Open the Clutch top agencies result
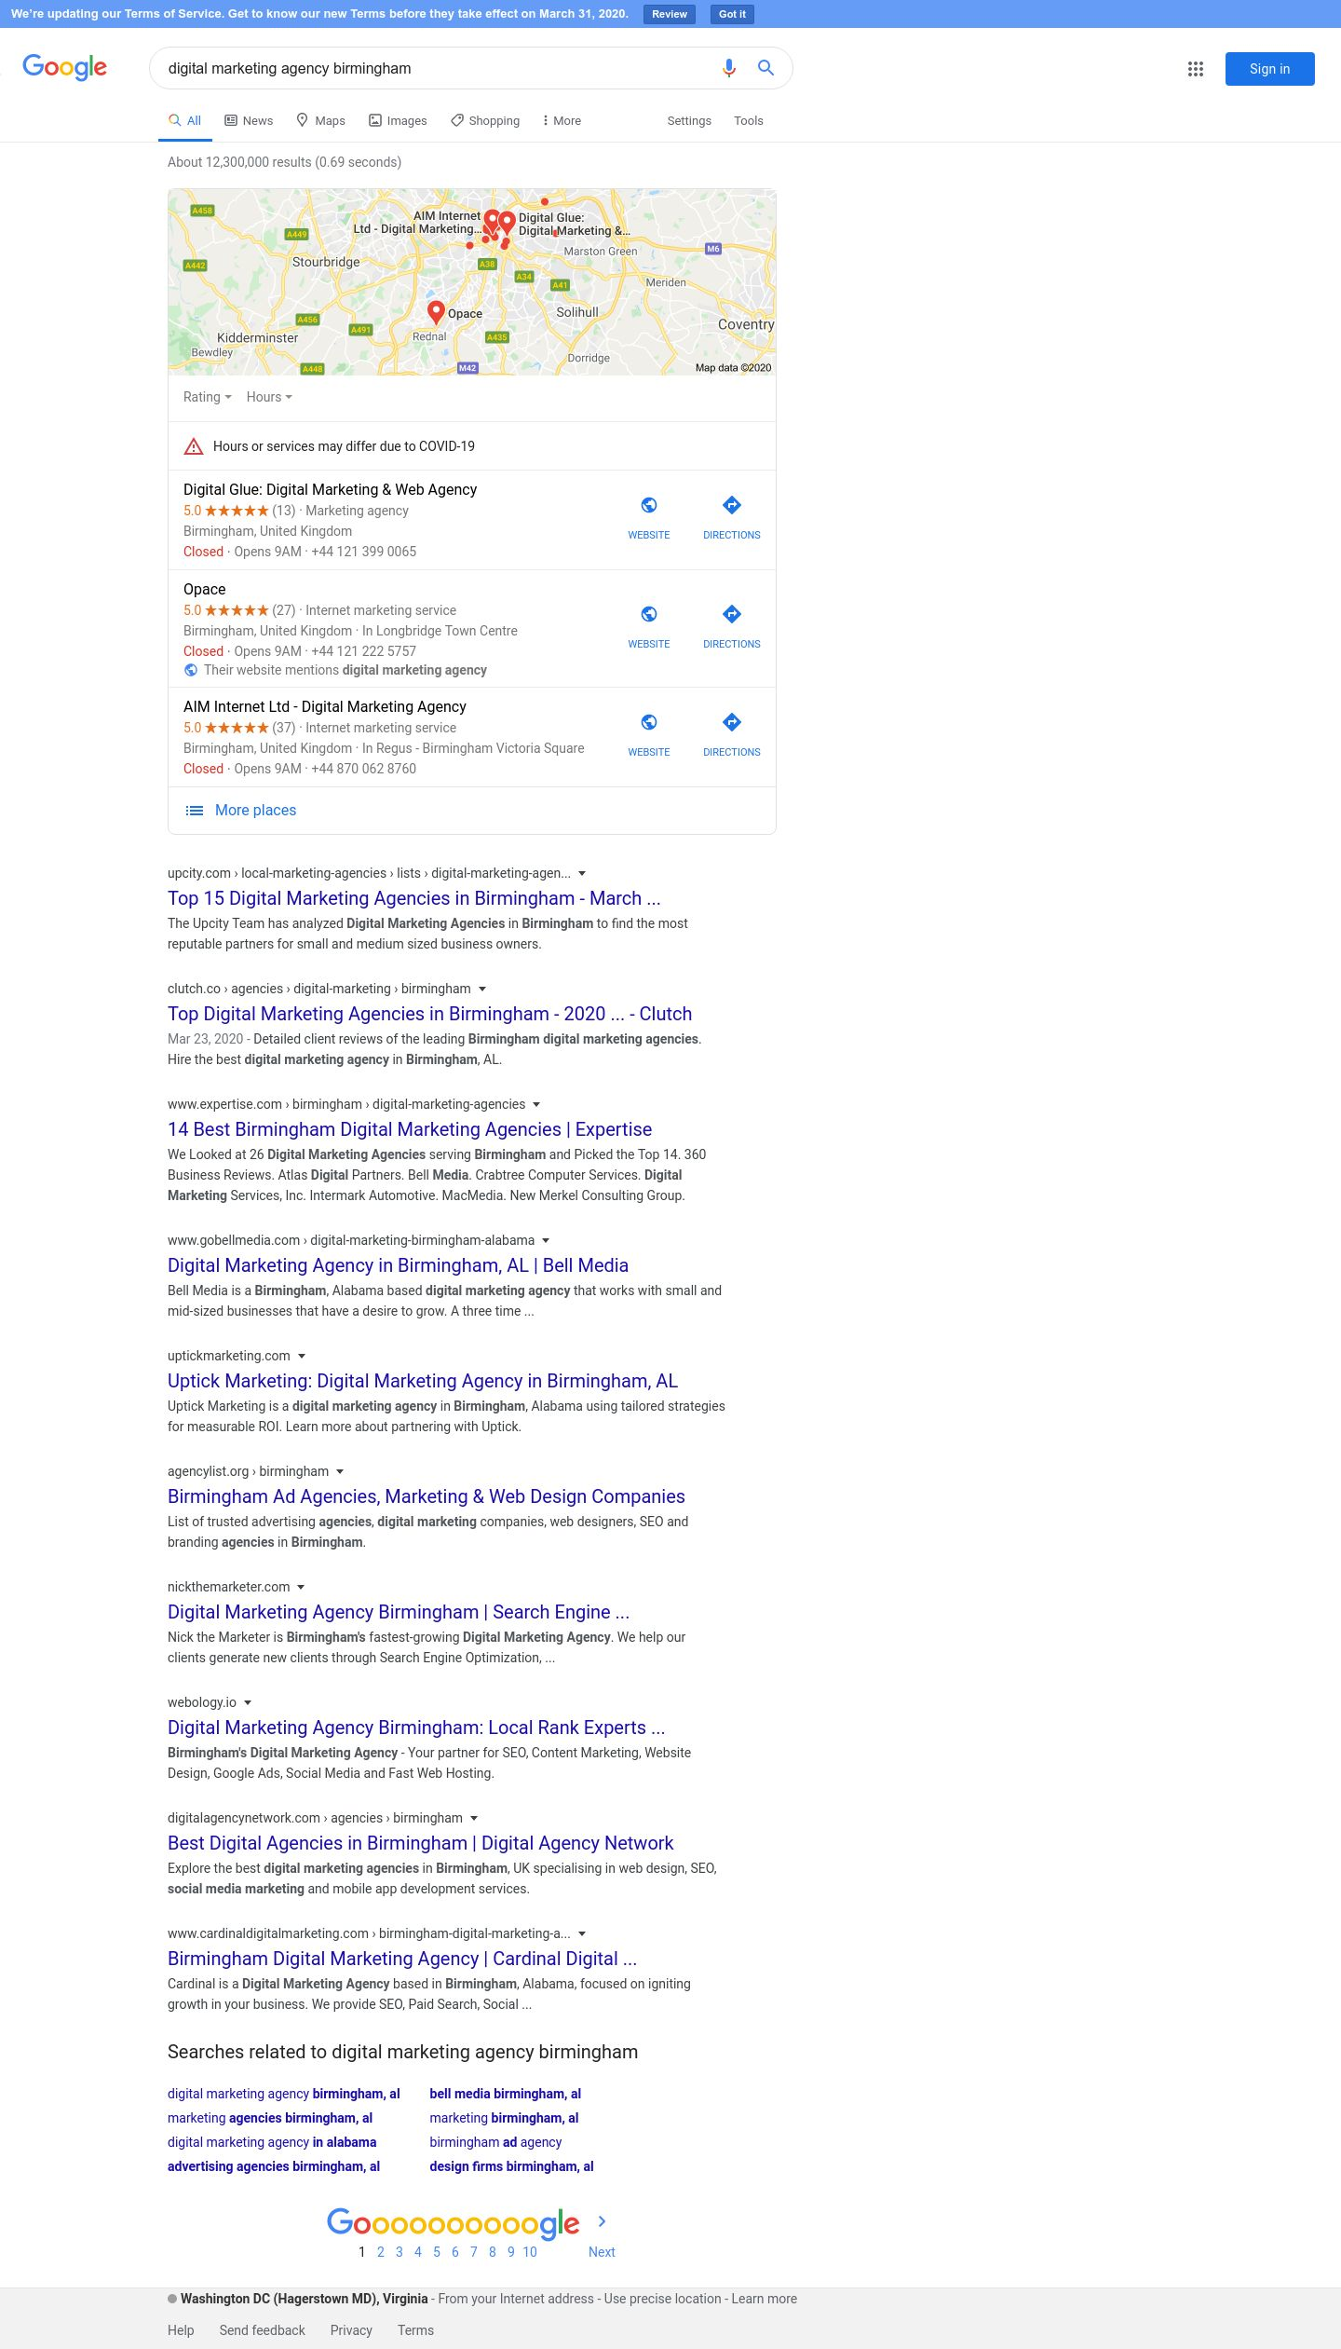Viewport: 1341px width, 2349px height. (430, 1014)
